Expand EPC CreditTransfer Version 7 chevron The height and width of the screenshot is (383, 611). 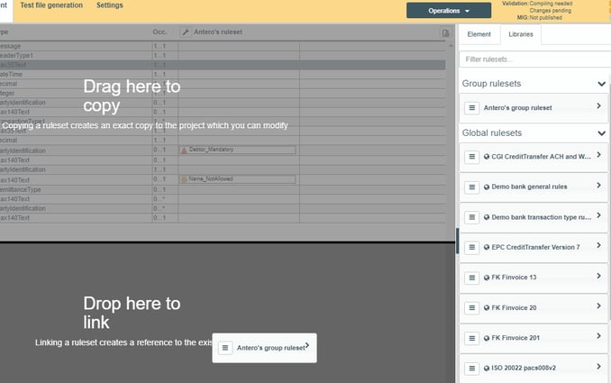pos(599,245)
